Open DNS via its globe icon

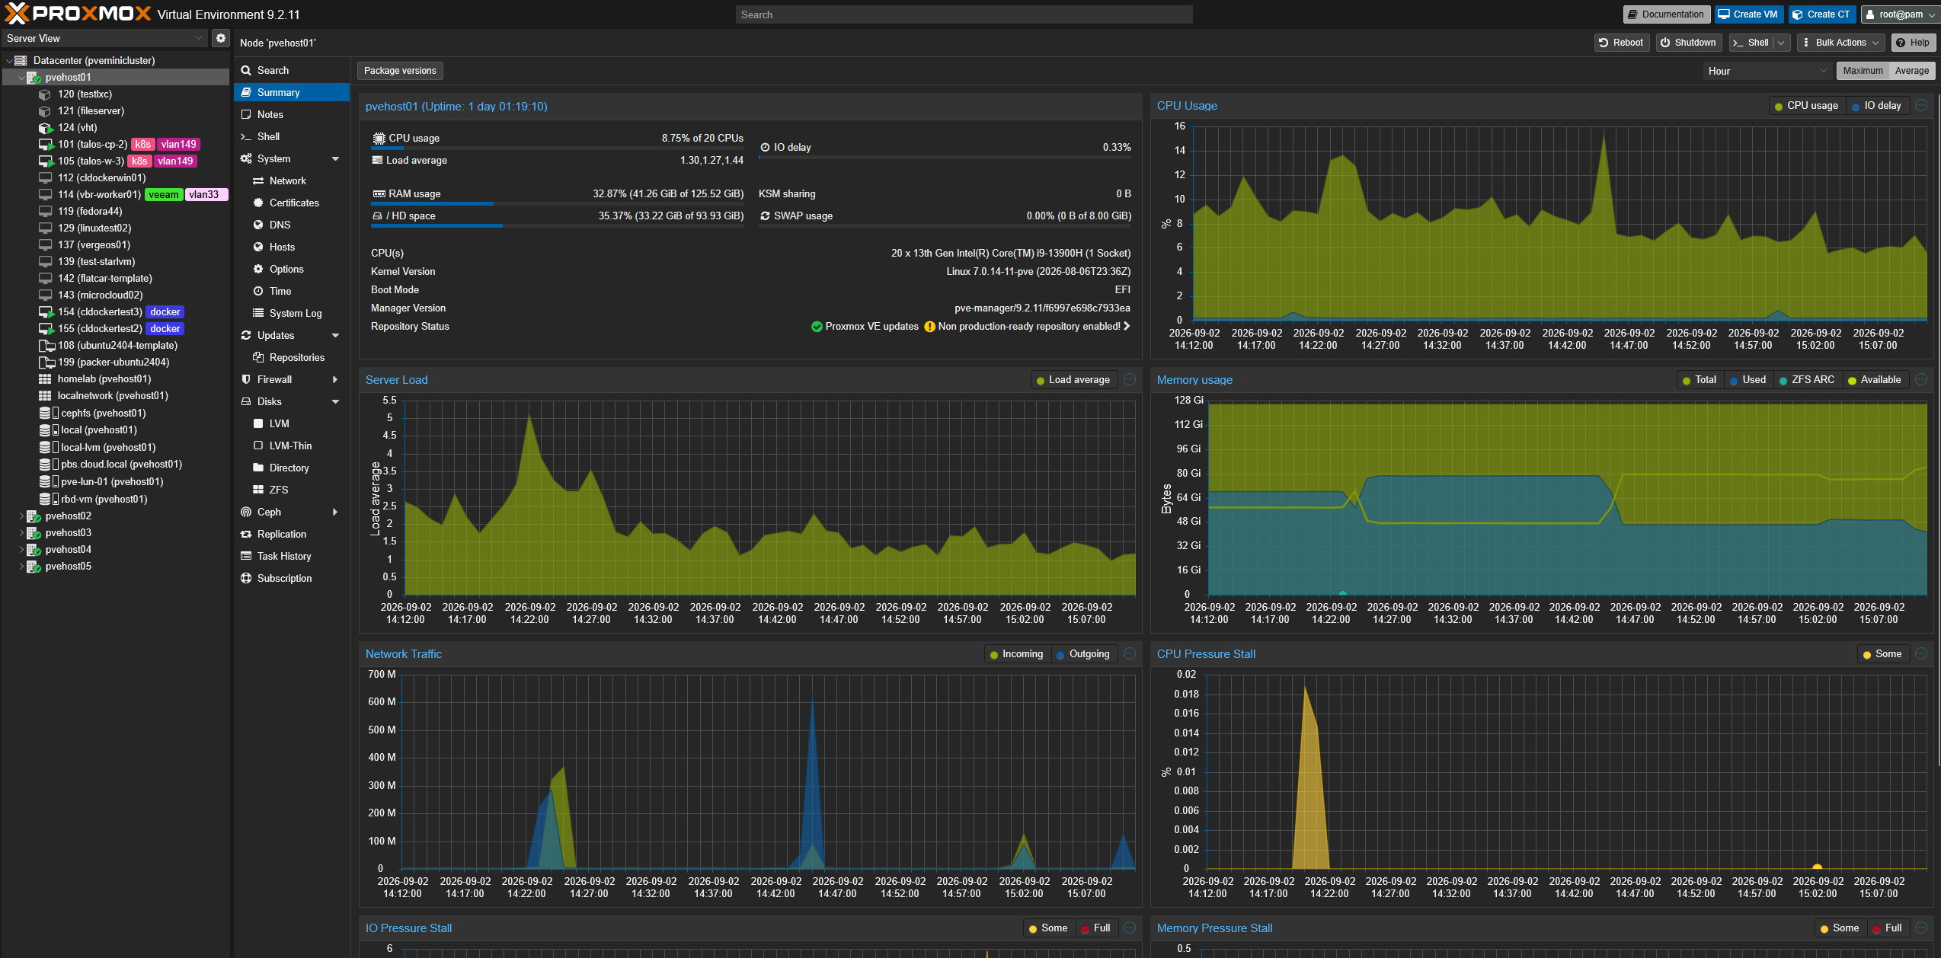coord(258,225)
